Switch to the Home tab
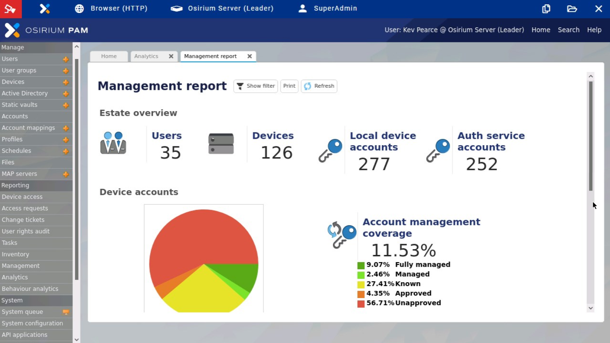This screenshot has width=610, height=343. [x=109, y=56]
